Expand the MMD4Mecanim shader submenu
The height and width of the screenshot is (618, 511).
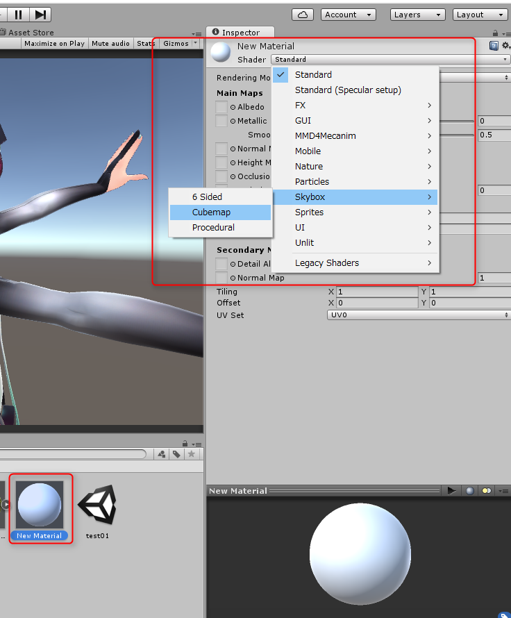tap(355, 136)
